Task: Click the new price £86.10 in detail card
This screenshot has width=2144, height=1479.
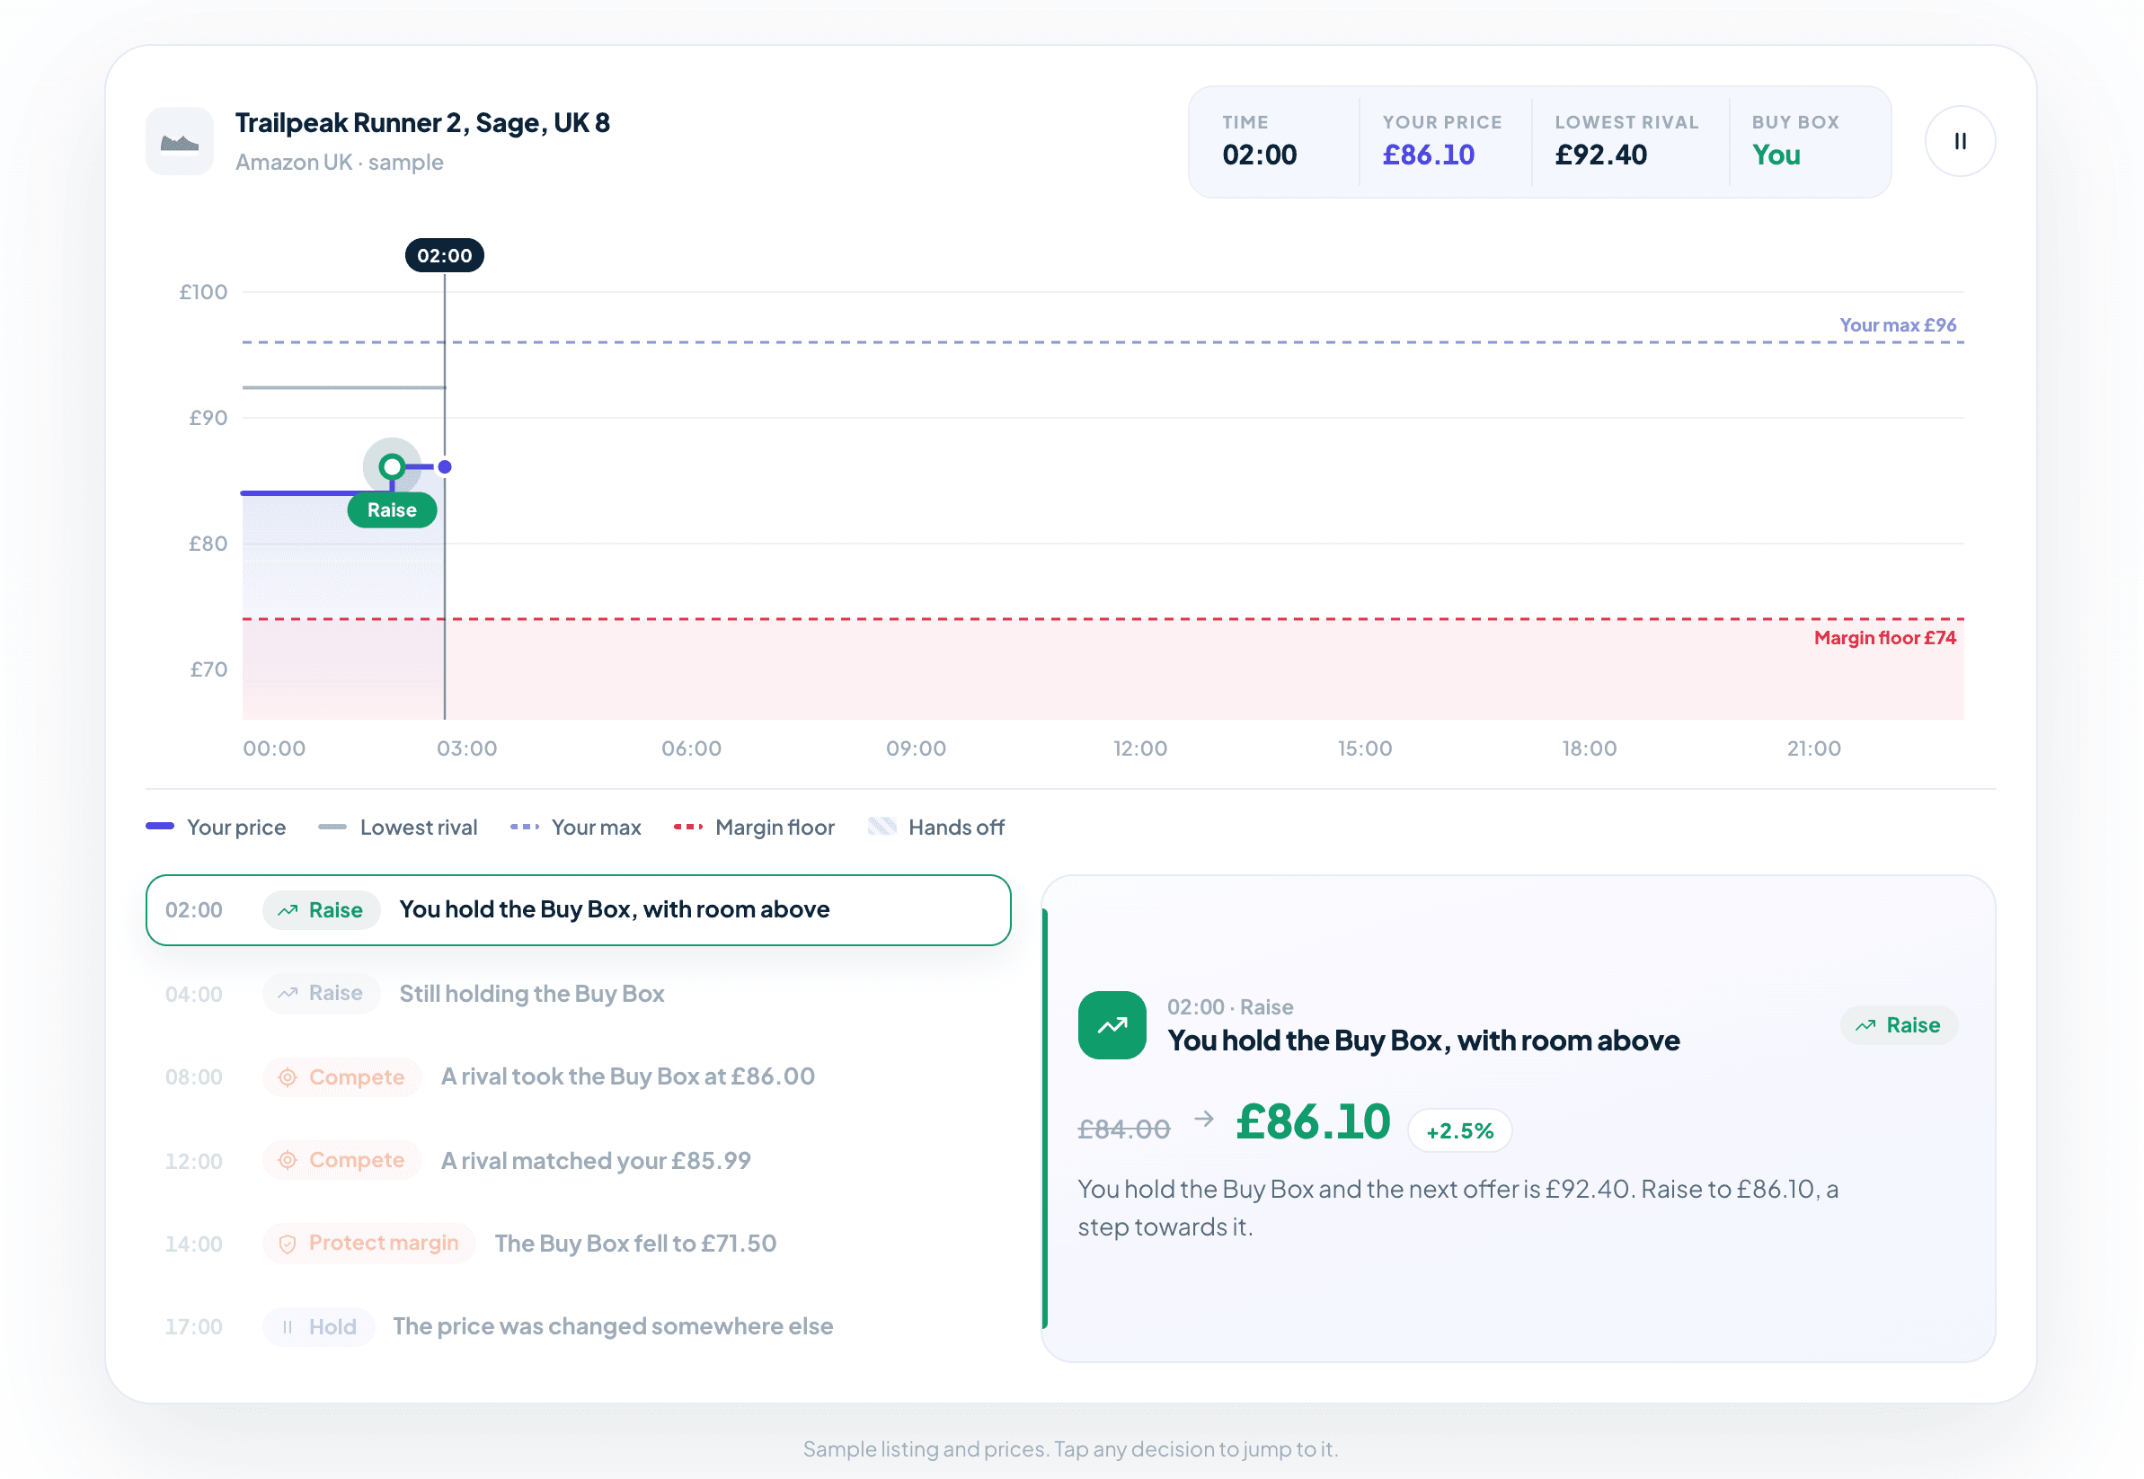Action: tap(1312, 1121)
